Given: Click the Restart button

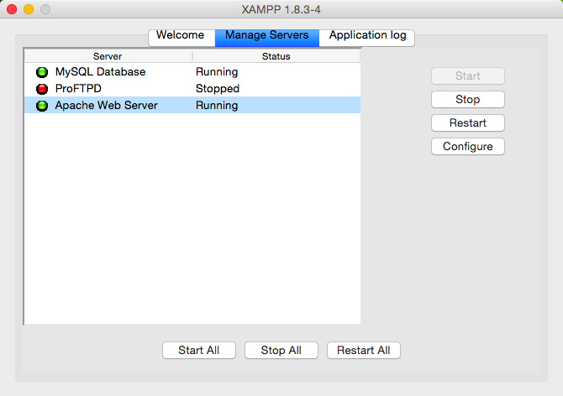Looking at the screenshot, I should coord(468,123).
